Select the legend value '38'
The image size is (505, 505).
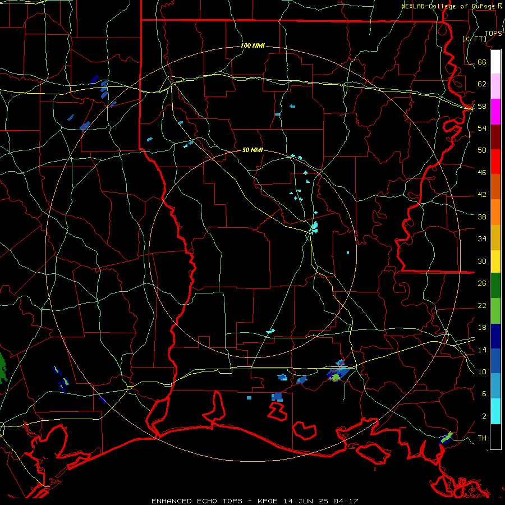tap(482, 217)
